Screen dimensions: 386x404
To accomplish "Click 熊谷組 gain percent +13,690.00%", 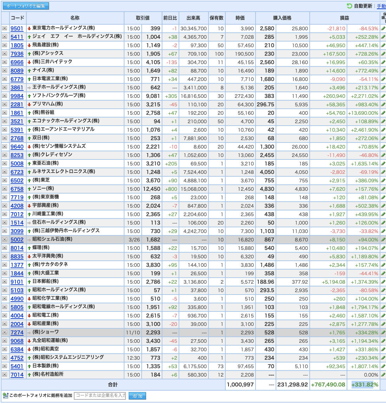I will [363, 113].
